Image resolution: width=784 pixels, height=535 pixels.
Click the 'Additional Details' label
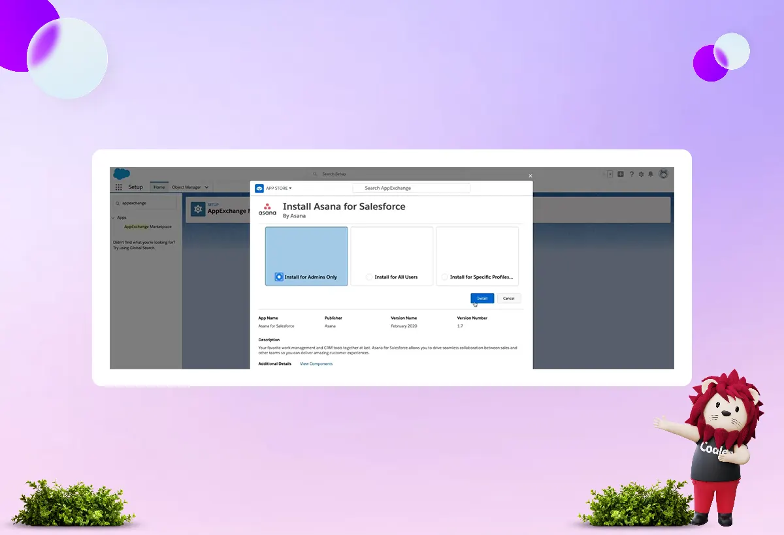pyautogui.click(x=275, y=363)
